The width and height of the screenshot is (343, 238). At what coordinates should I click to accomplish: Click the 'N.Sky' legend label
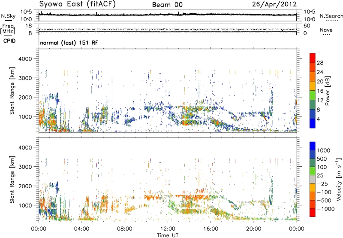point(8,16)
